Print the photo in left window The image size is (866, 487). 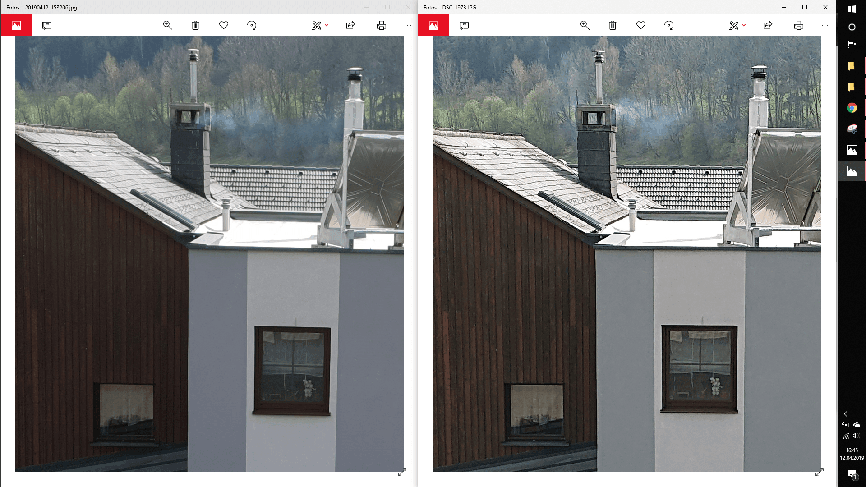pyautogui.click(x=382, y=25)
